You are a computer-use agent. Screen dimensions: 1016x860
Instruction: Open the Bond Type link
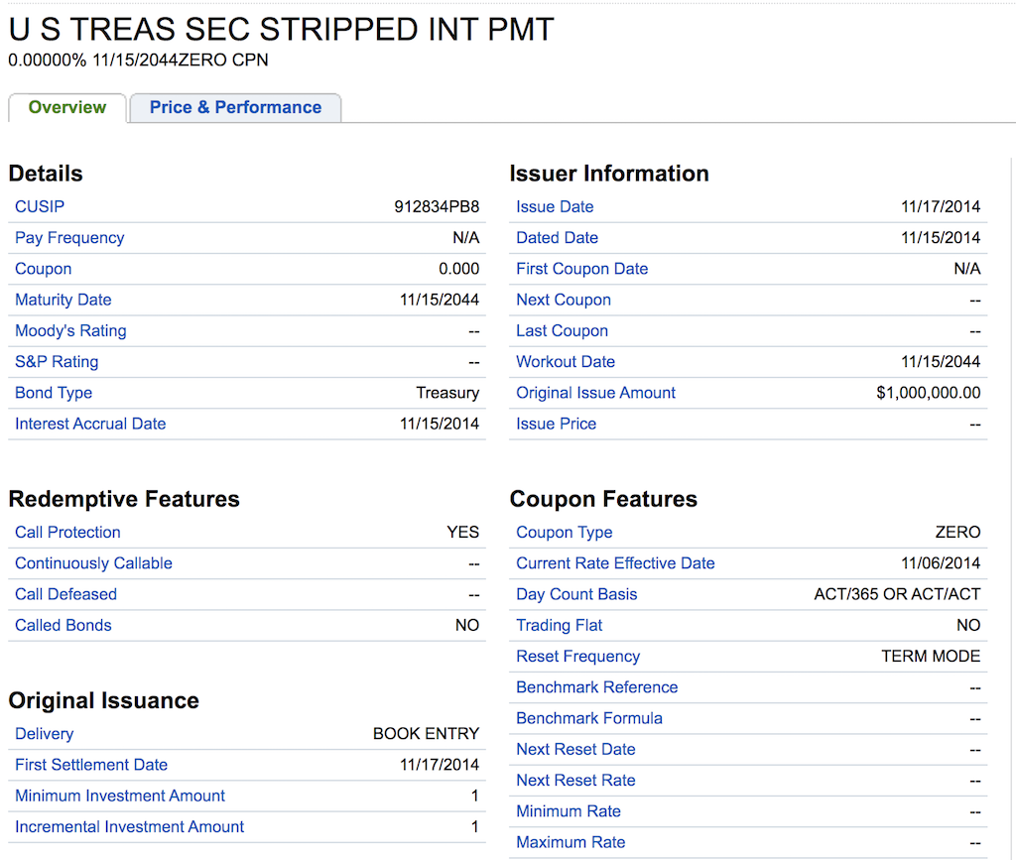pyautogui.click(x=53, y=393)
